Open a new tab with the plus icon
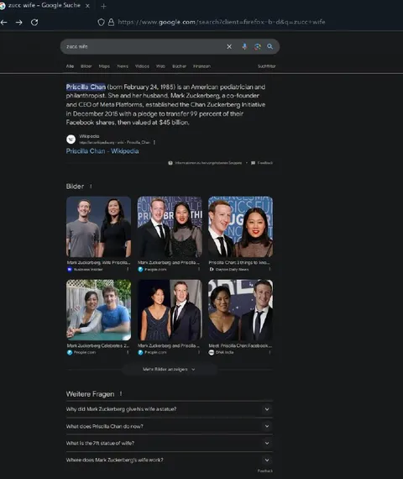Viewport: 403px width, 479px height. [103, 6]
